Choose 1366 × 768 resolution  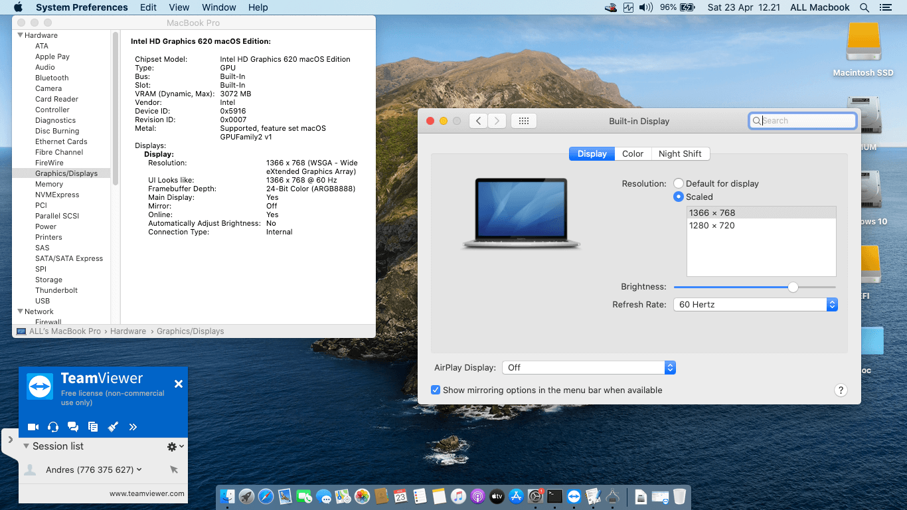pyautogui.click(x=761, y=212)
